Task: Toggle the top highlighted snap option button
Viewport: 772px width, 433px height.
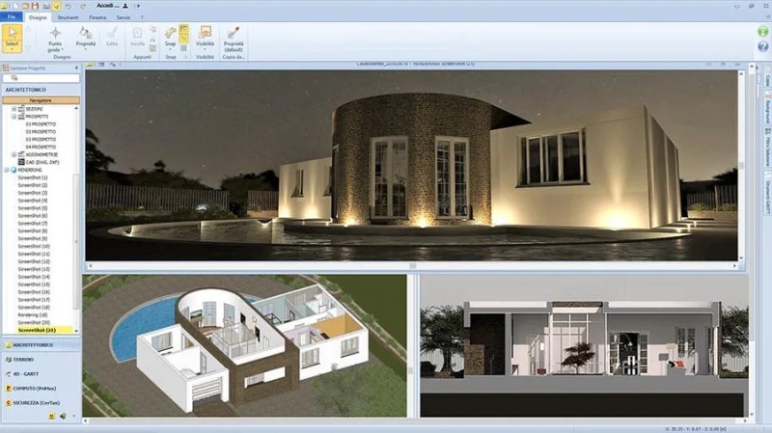Action: point(183,29)
